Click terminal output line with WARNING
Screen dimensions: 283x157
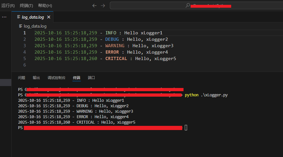point(75,111)
